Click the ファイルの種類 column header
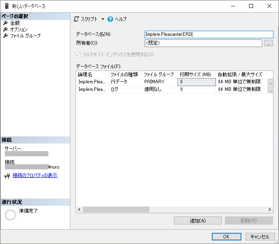This screenshot has height=244, width=279. tap(125, 75)
